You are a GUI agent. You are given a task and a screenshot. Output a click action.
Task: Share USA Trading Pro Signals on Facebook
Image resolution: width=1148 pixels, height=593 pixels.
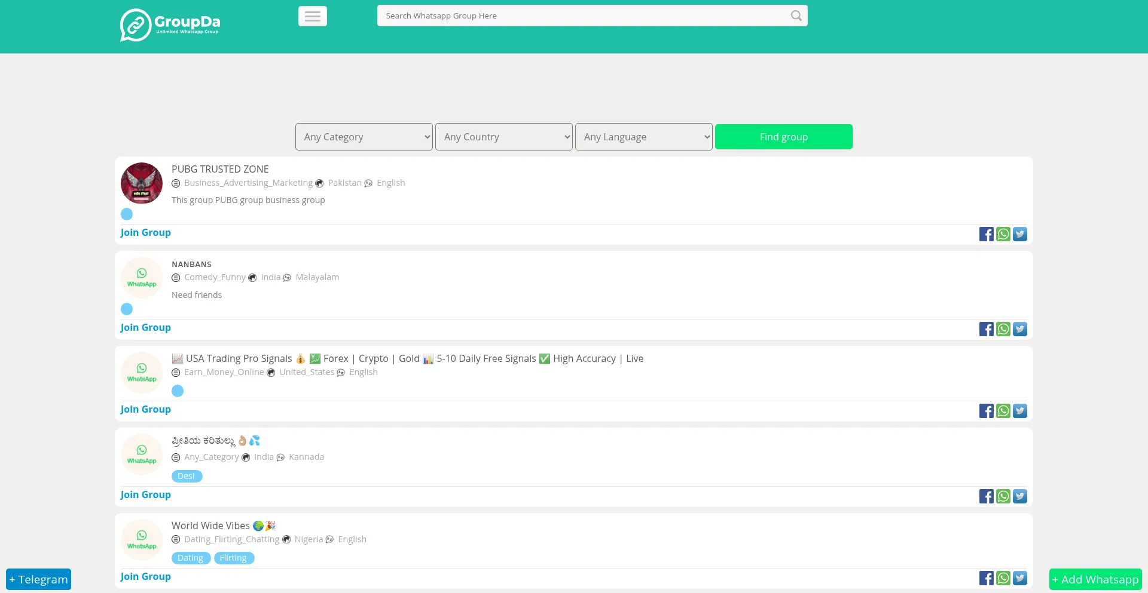(987, 411)
